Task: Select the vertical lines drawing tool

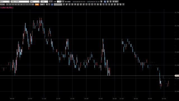Action: (x=81, y=4)
